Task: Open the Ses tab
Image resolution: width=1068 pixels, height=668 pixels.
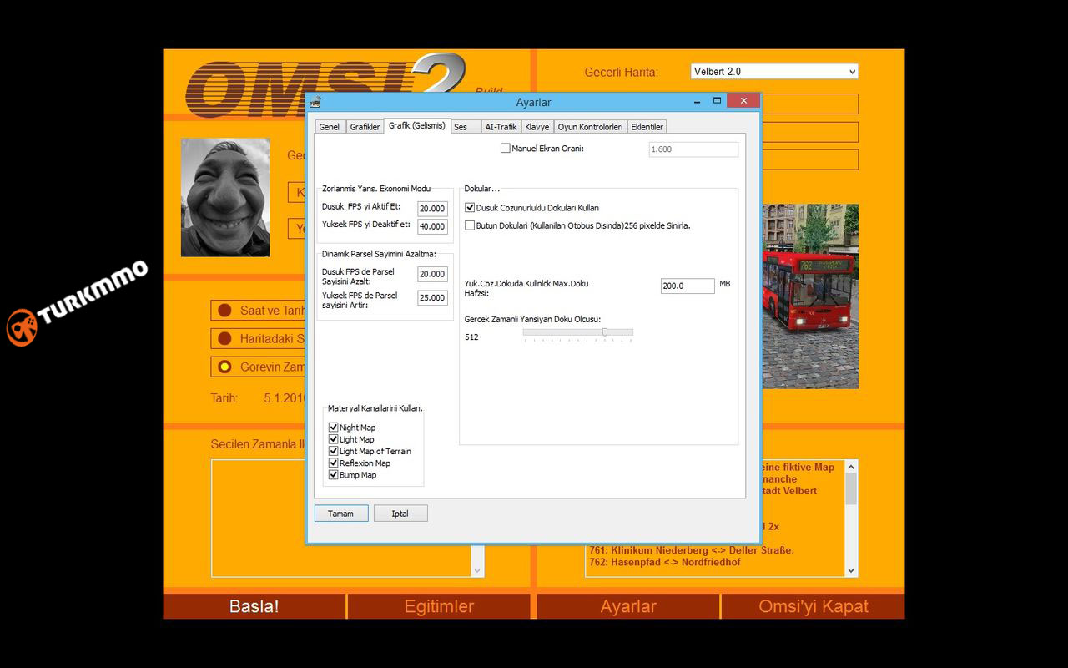Action: click(x=466, y=127)
